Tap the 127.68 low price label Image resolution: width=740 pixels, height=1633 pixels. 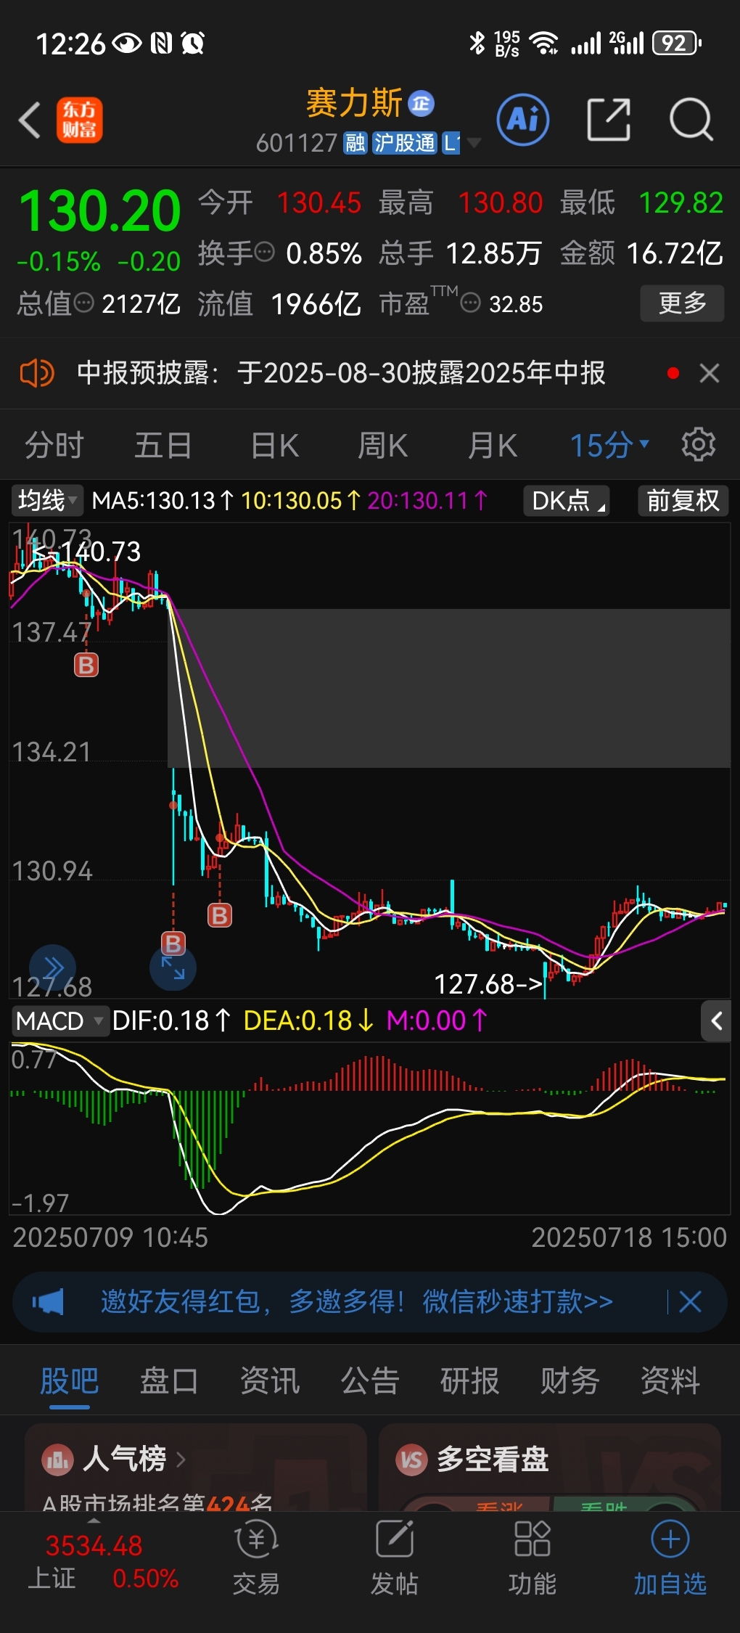[488, 984]
